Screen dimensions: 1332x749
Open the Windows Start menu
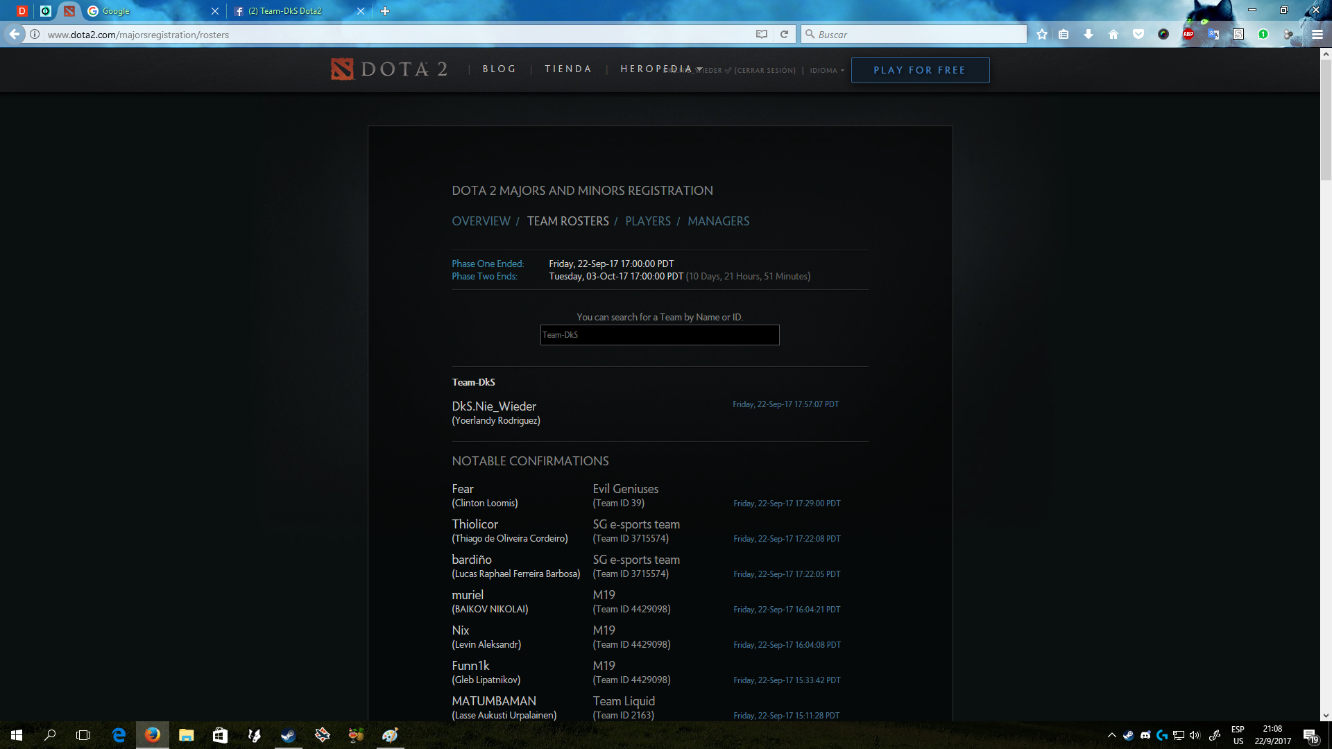17,735
